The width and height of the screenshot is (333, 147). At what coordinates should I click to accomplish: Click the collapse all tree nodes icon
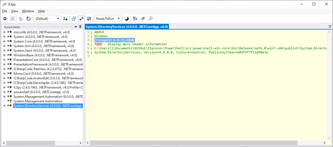[x=143, y=19]
